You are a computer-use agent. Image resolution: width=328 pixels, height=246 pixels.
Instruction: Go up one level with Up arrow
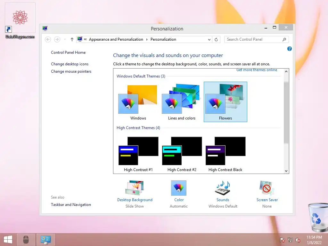click(72, 39)
